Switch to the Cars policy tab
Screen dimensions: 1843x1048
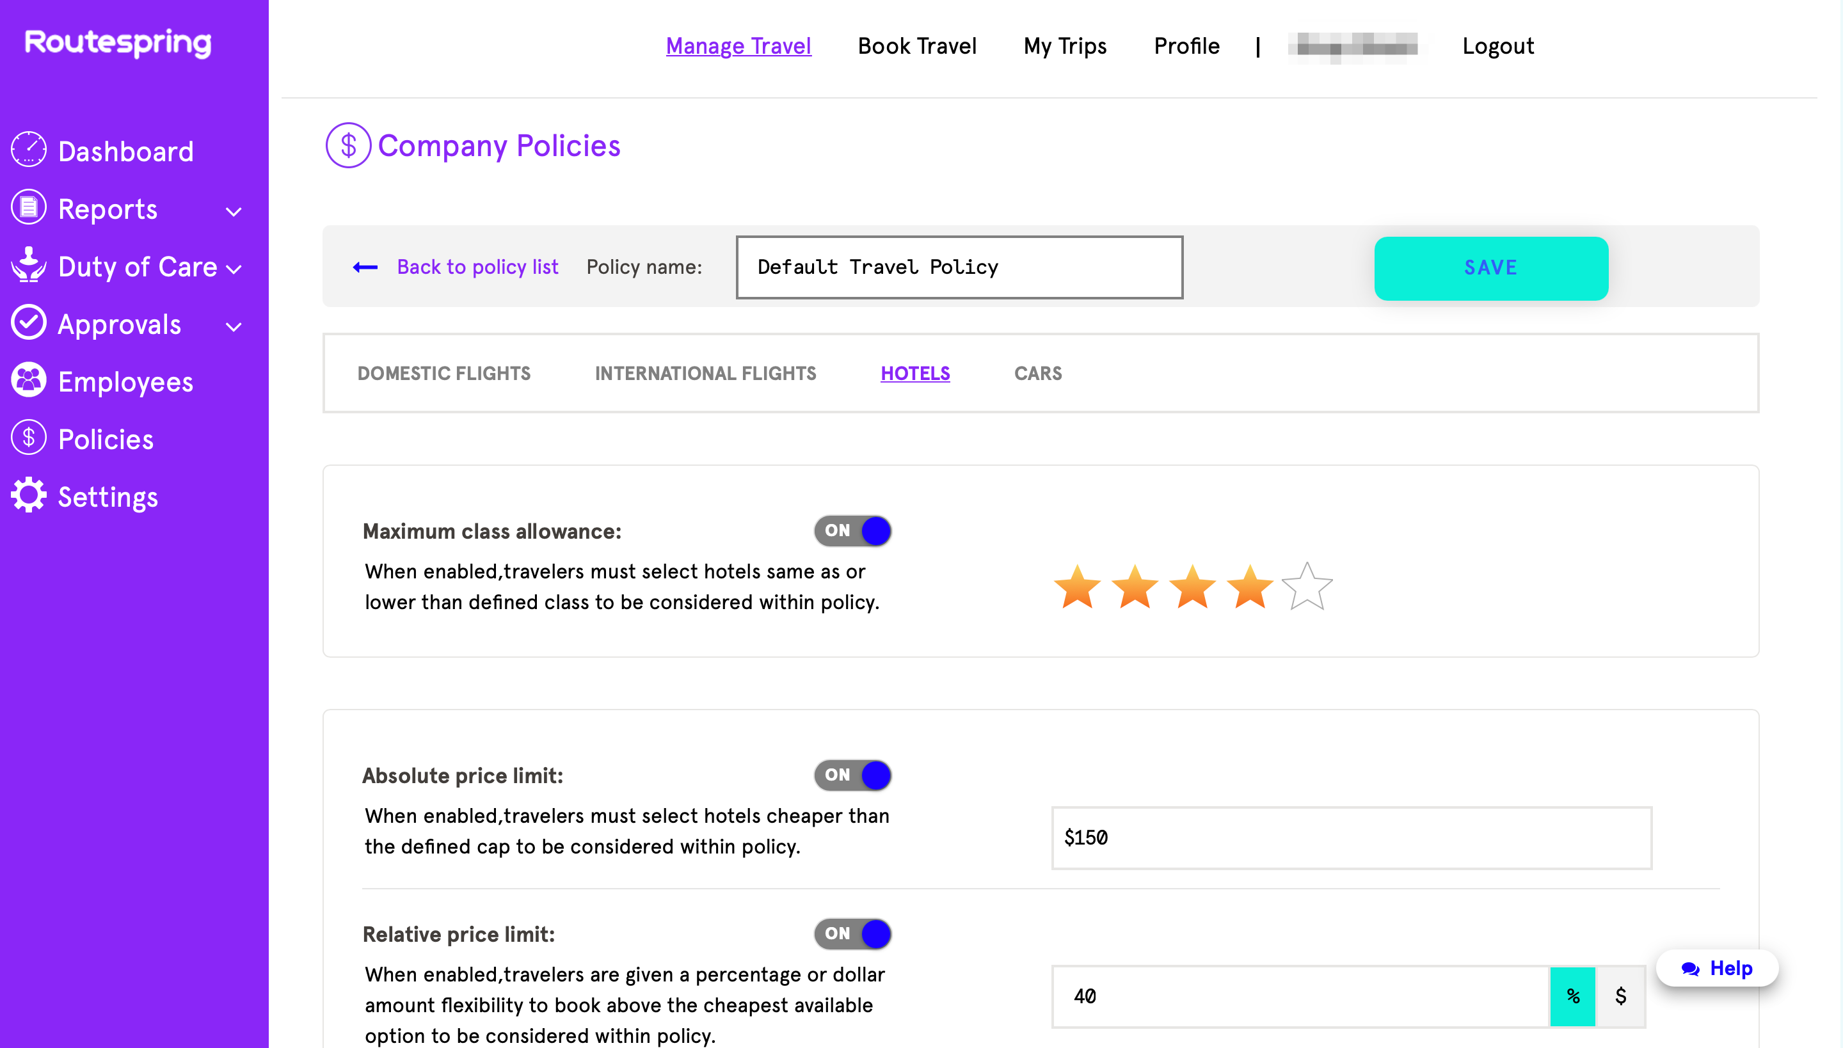(1037, 373)
